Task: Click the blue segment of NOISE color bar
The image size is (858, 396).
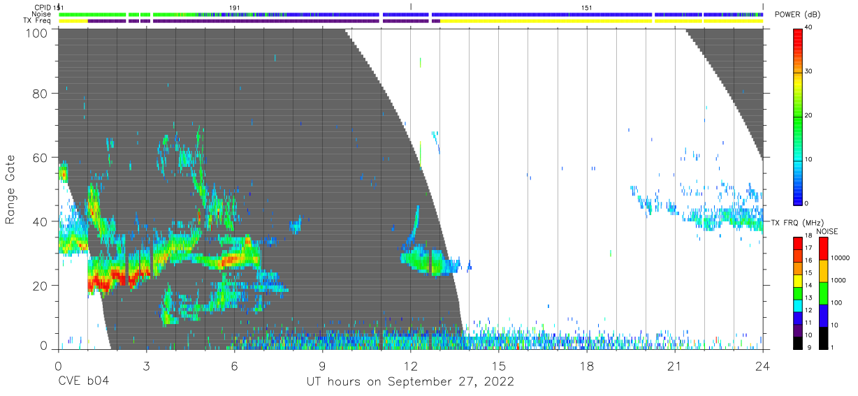Action: (823, 315)
